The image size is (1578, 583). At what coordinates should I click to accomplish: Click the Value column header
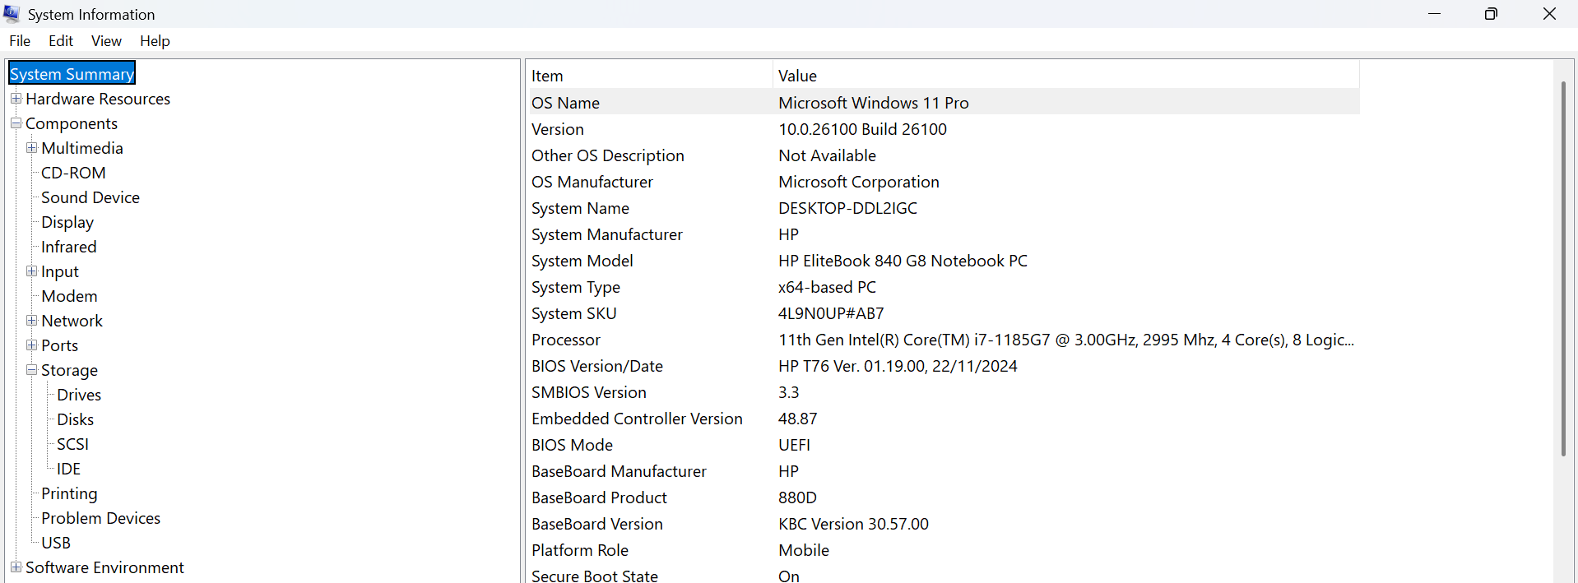pyautogui.click(x=1066, y=76)
